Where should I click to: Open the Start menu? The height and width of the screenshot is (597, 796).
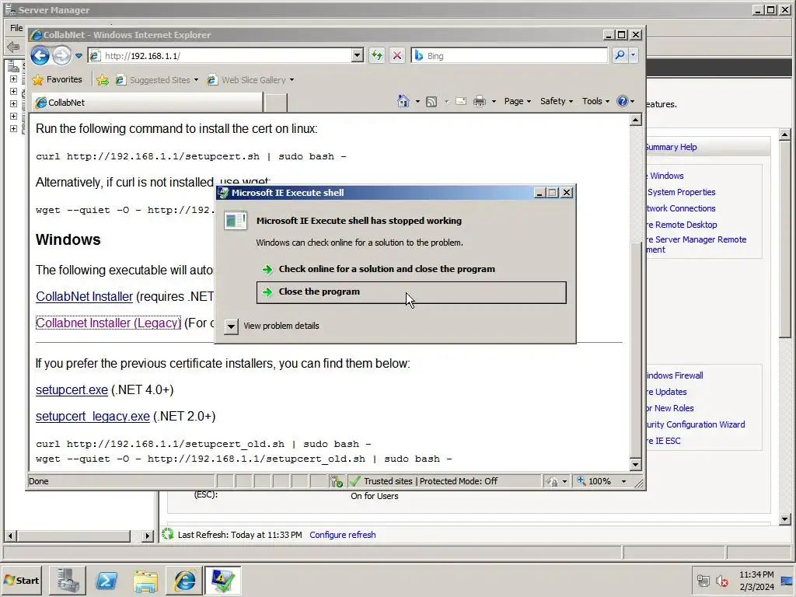point(22,580)
